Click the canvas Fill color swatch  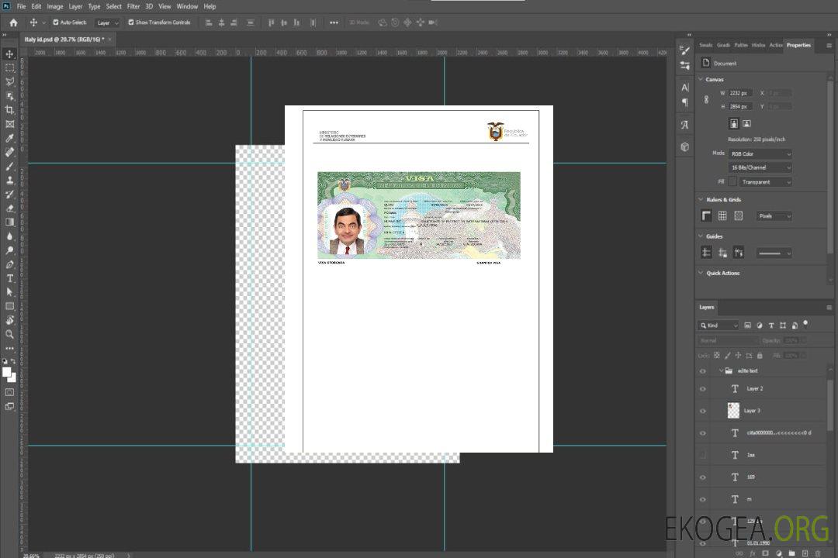732,182
